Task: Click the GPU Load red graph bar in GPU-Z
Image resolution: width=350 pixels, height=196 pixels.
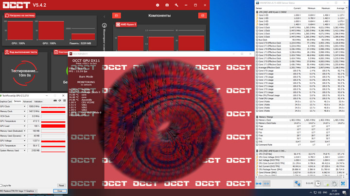Action: (53, 126)
